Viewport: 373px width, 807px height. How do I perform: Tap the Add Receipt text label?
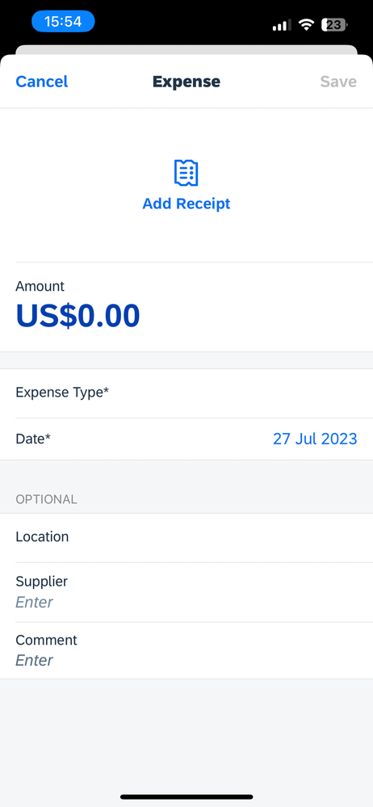point(186,204)
